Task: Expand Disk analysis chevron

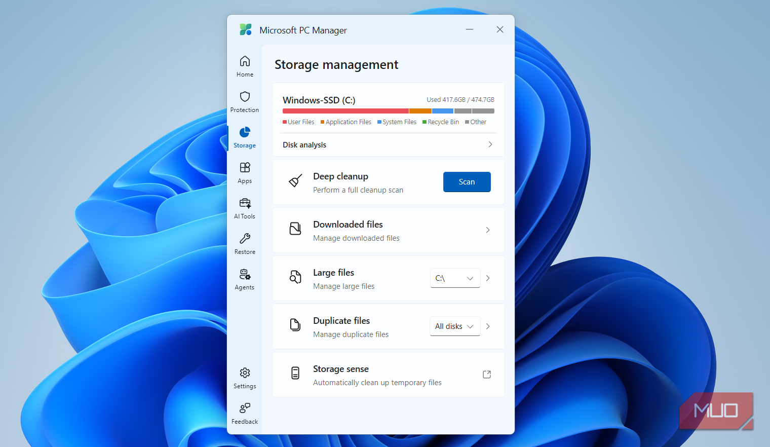Action: point(490,144)
